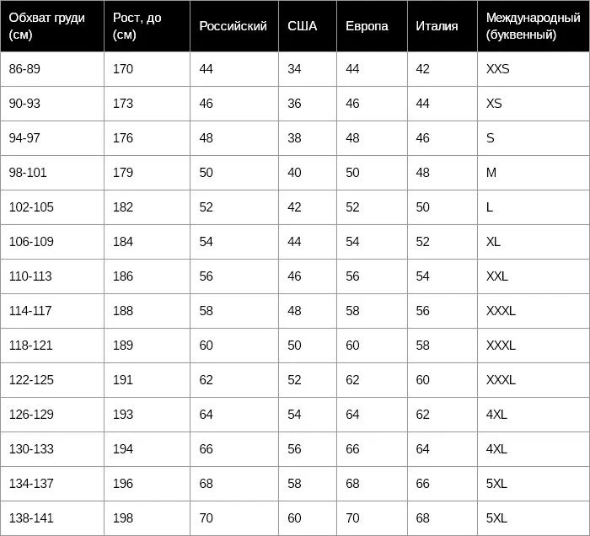This screenshot has width=590, height=536.
Task: Select the 138-141 chest range cell
Action: pyautogui.click(x=52, y=518)
